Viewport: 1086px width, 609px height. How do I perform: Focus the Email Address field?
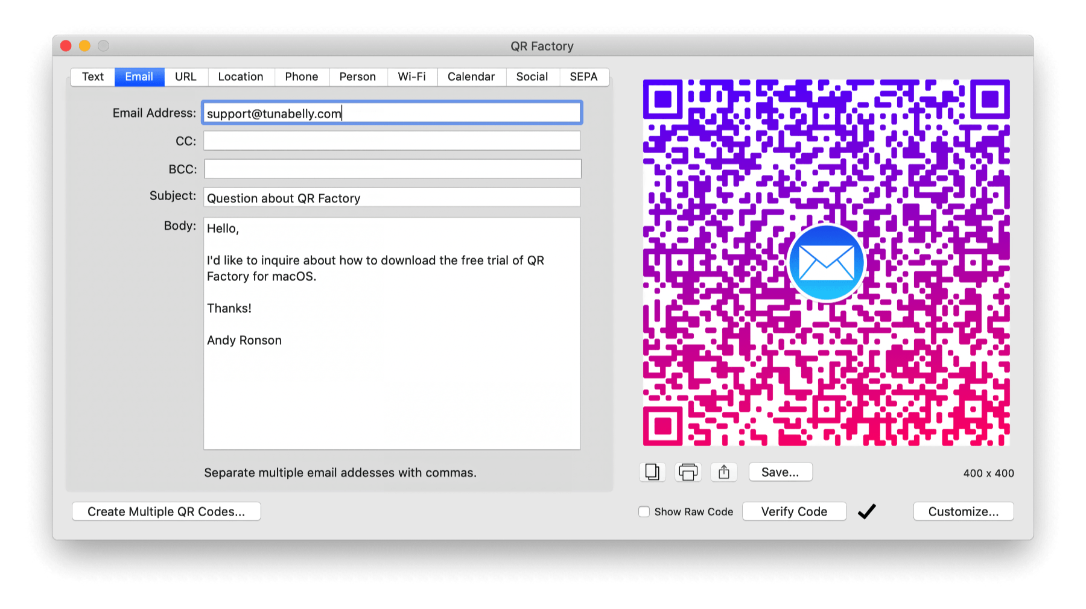(392, 113)
